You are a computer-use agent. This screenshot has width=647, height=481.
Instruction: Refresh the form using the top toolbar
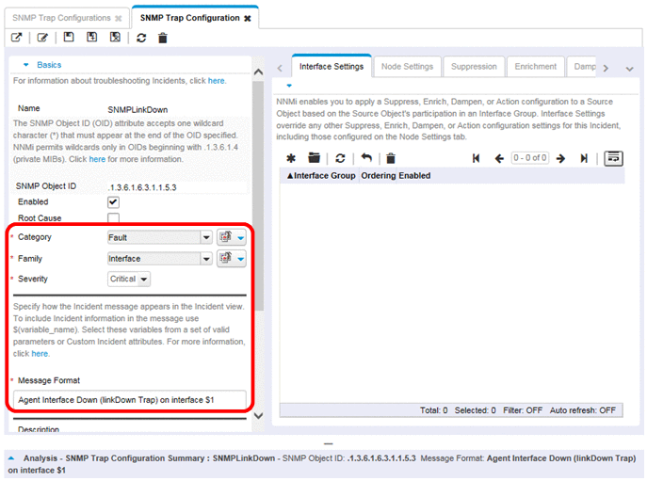[x=141, y=38]
